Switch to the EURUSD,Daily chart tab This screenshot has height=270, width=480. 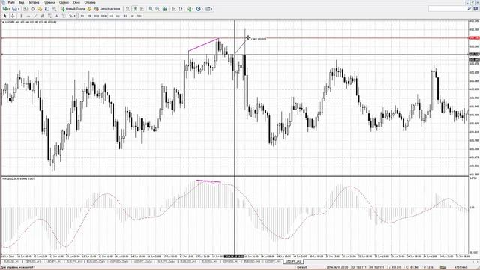coord(96,262)
